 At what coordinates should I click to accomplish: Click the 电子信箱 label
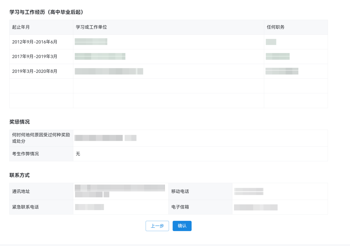tap(180, 207)
